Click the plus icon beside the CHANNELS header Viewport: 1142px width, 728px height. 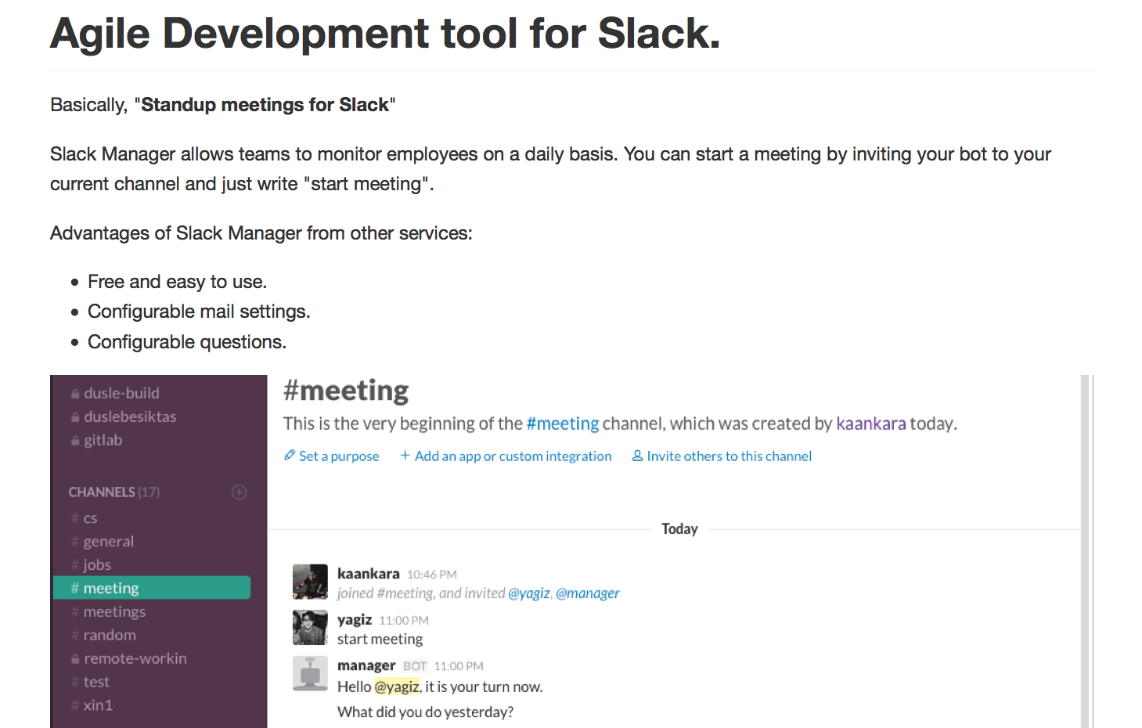[239, 492]
